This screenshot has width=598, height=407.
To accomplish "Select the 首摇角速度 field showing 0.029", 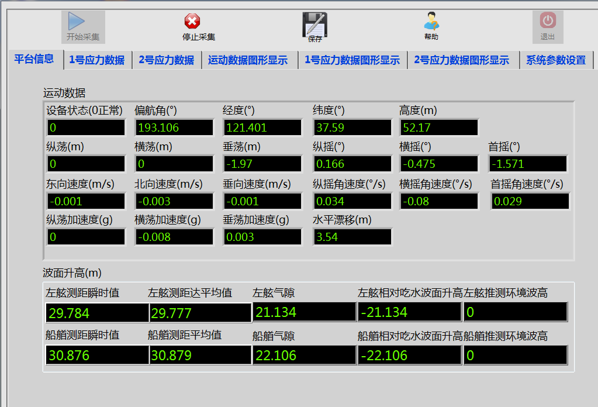I will coord(530,201).
